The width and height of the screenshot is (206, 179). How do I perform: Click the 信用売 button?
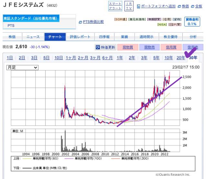[193, 47]
